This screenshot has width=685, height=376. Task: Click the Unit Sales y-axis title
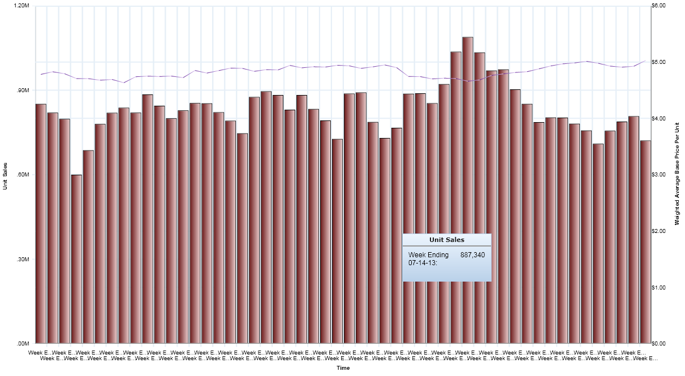pos(6,176)
